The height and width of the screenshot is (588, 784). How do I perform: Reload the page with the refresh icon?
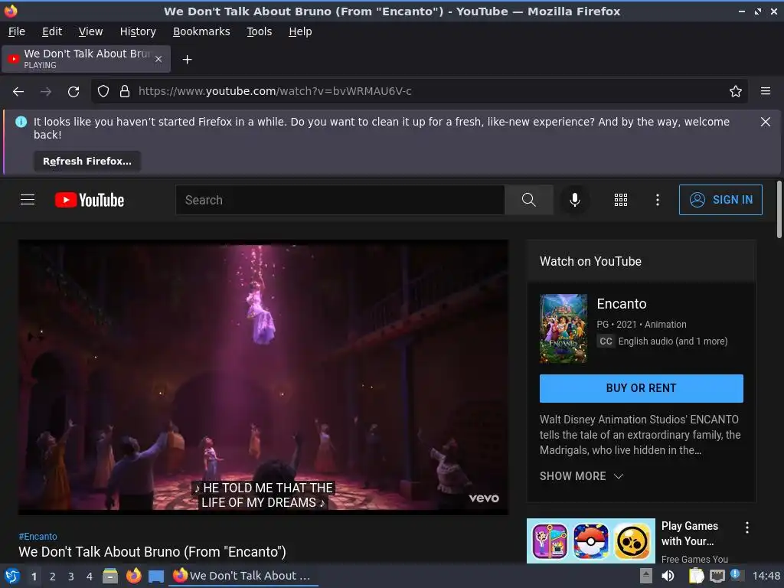pyautogui.click(x=73, y=92)
